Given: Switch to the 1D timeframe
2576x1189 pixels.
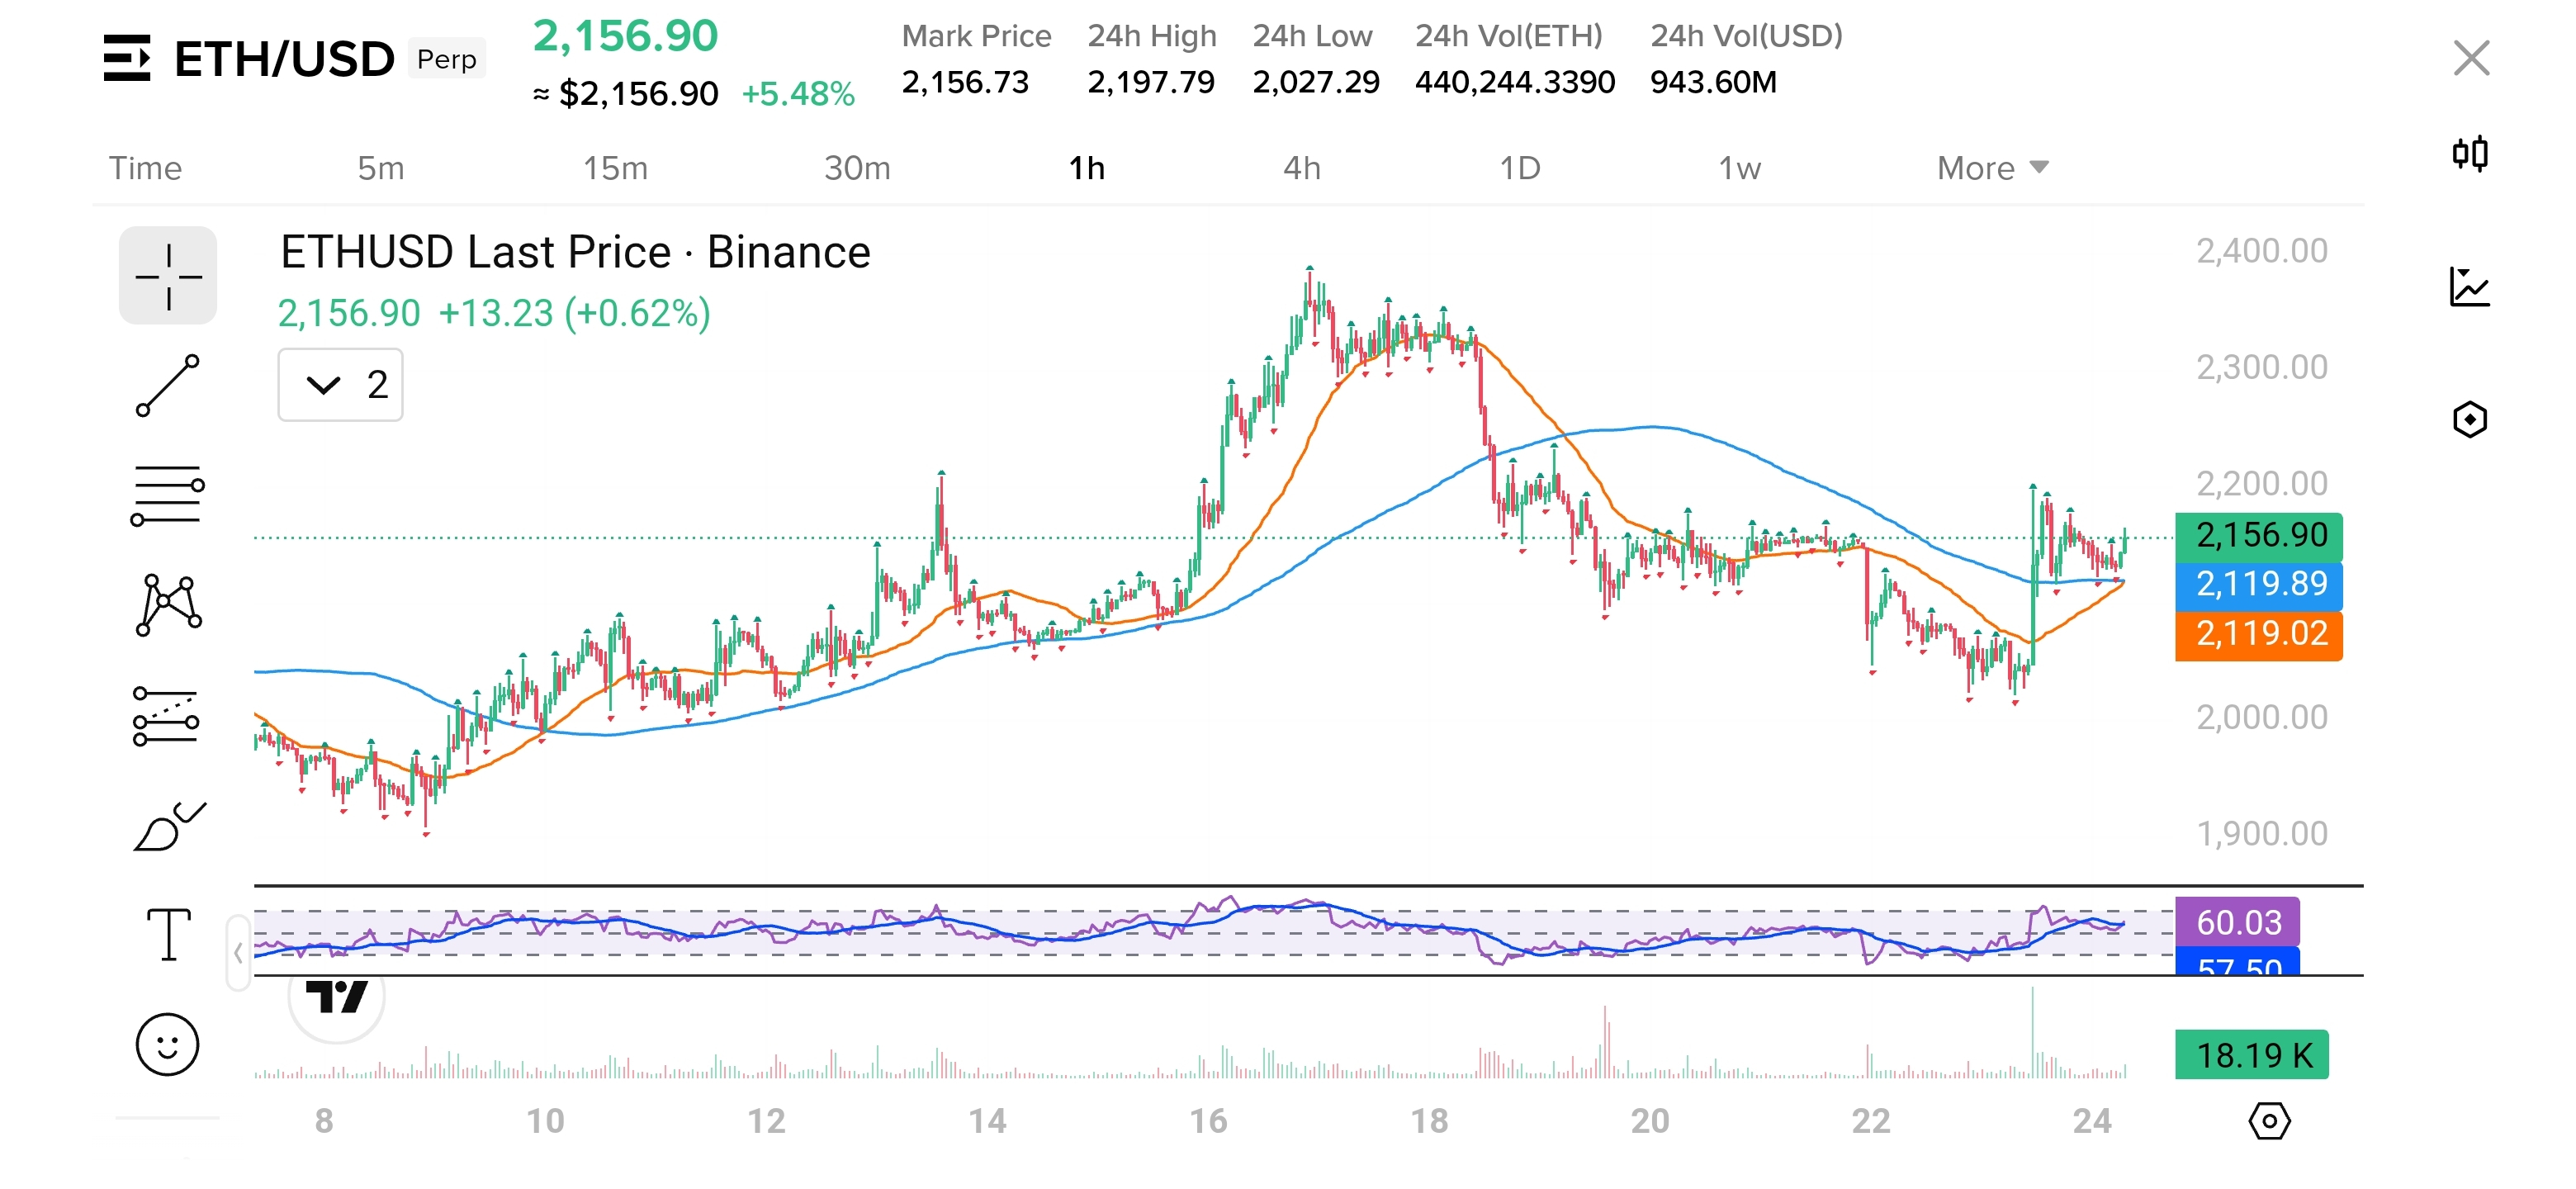Looking at the screenshot, I should [x=1519, y=168].
